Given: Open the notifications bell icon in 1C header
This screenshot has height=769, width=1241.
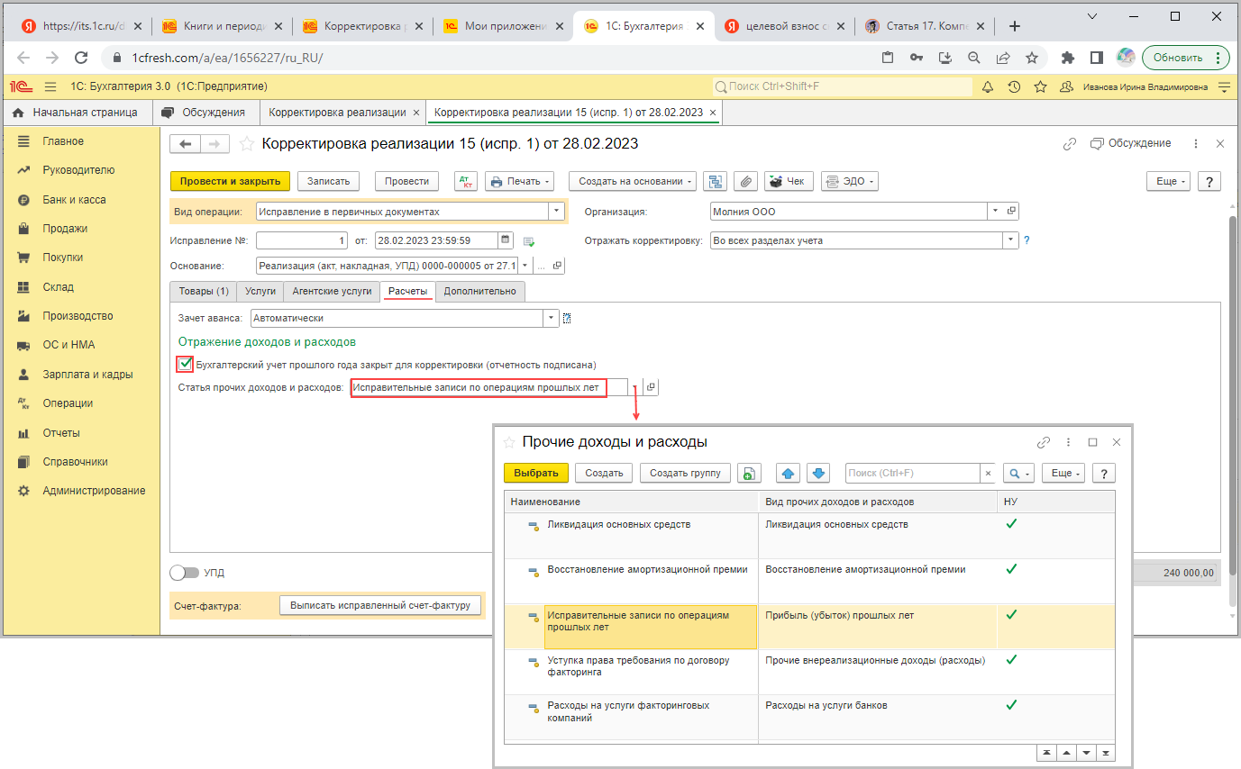Looking at the screenshot, I should click(988, 86).
